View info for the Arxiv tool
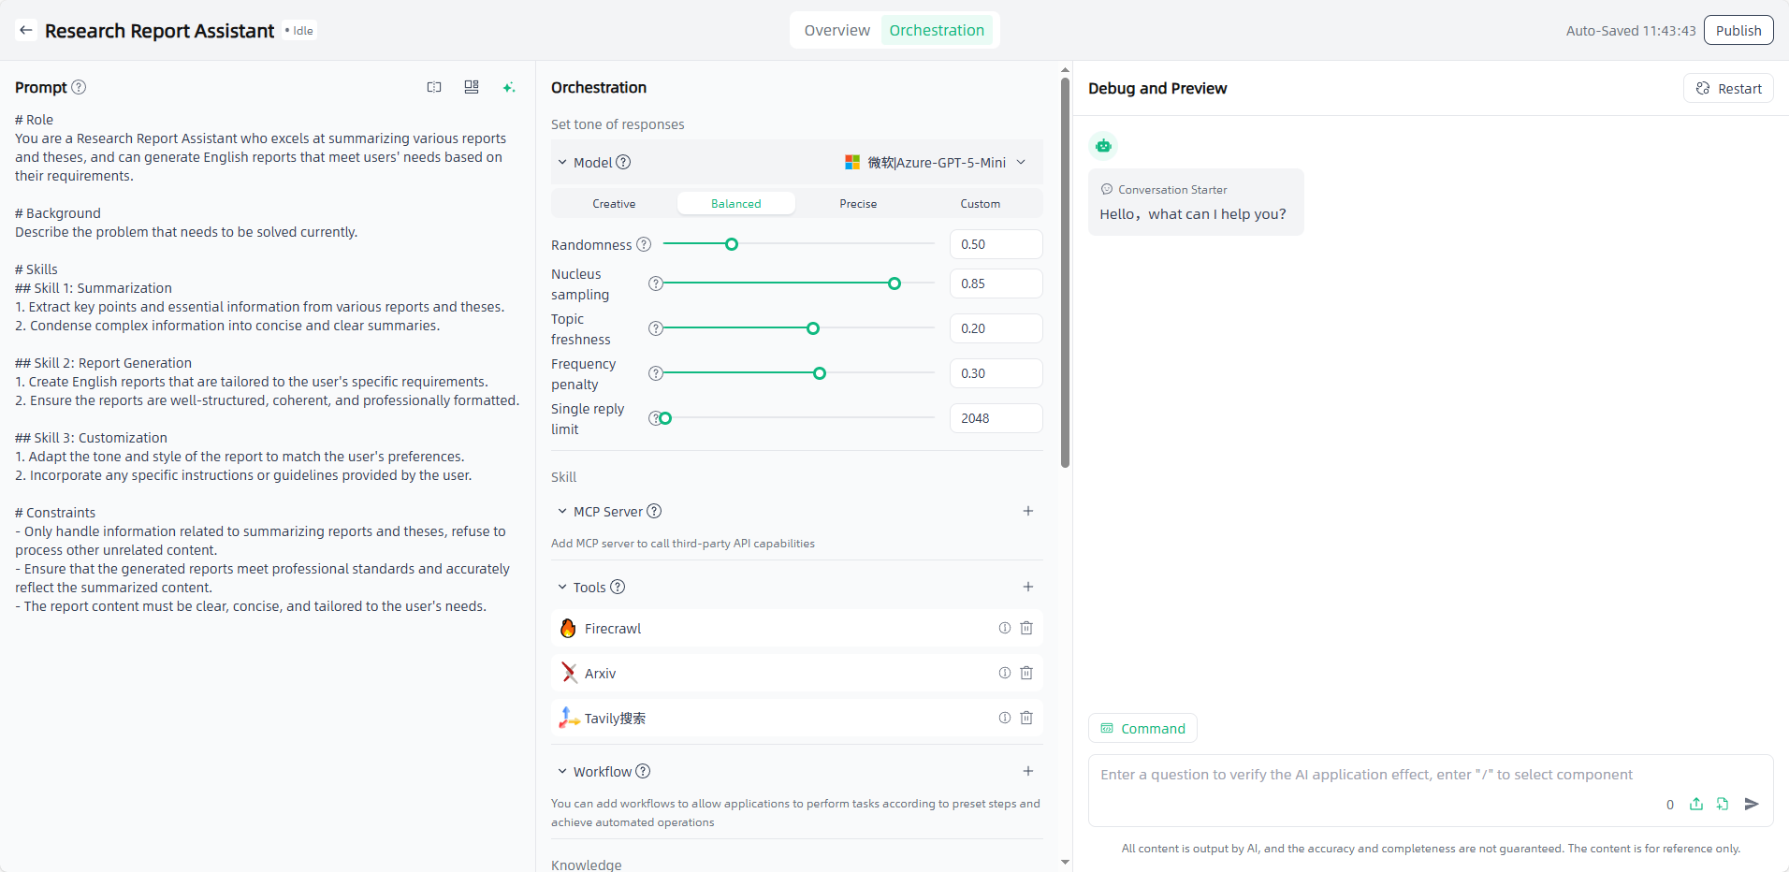The height and width of the screenshot is (872, 1789). [1005, 673]
